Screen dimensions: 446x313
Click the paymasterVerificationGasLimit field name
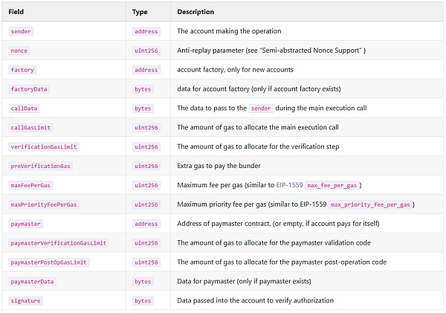tap(59, 243)
